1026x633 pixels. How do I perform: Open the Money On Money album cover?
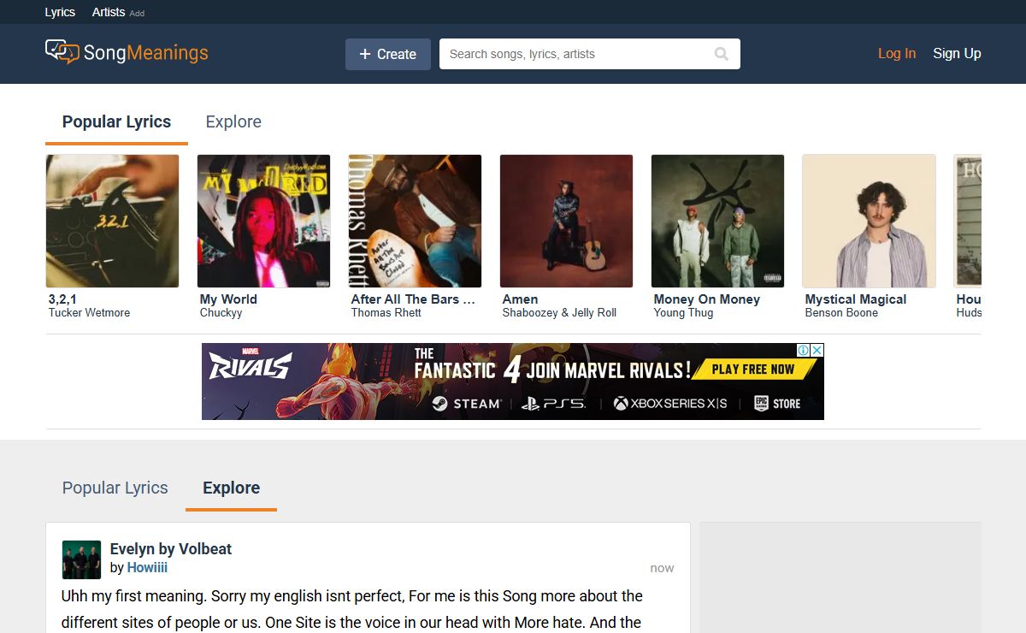click(x=717, y=221)
